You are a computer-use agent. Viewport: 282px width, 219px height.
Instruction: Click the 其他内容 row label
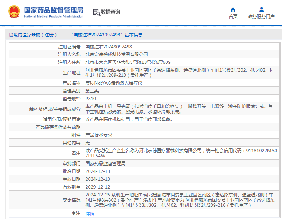coord(71,143)
